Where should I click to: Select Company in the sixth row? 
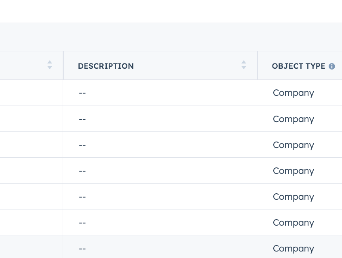293,223
